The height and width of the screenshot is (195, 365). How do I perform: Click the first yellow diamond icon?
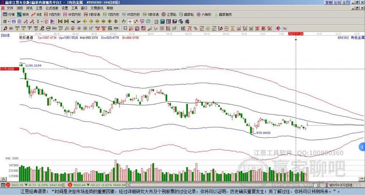pos(85,21)
